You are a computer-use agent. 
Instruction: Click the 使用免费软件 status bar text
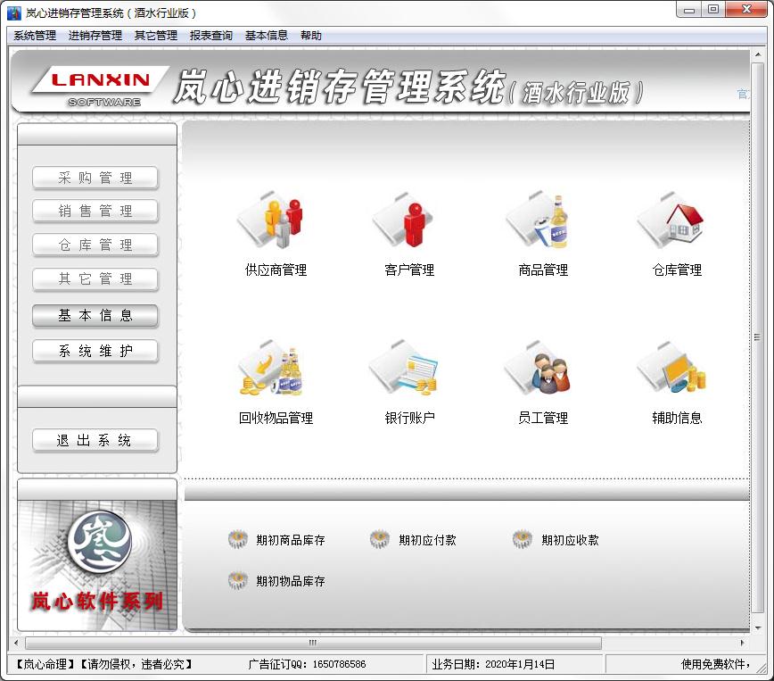tap(716, 664)
